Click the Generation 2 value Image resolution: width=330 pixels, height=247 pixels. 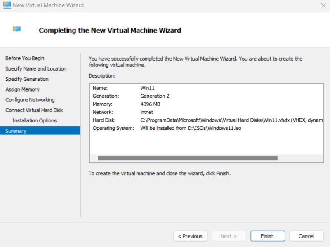click(155, 96)
